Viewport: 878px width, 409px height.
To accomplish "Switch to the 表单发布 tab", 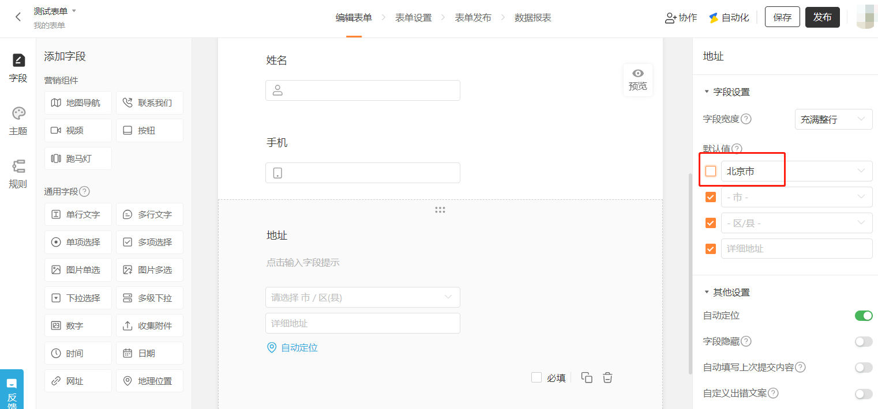I will (473, 18).
